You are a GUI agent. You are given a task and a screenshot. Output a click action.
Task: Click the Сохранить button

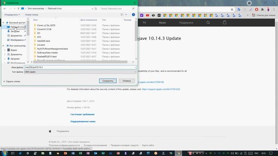(108, 81)
